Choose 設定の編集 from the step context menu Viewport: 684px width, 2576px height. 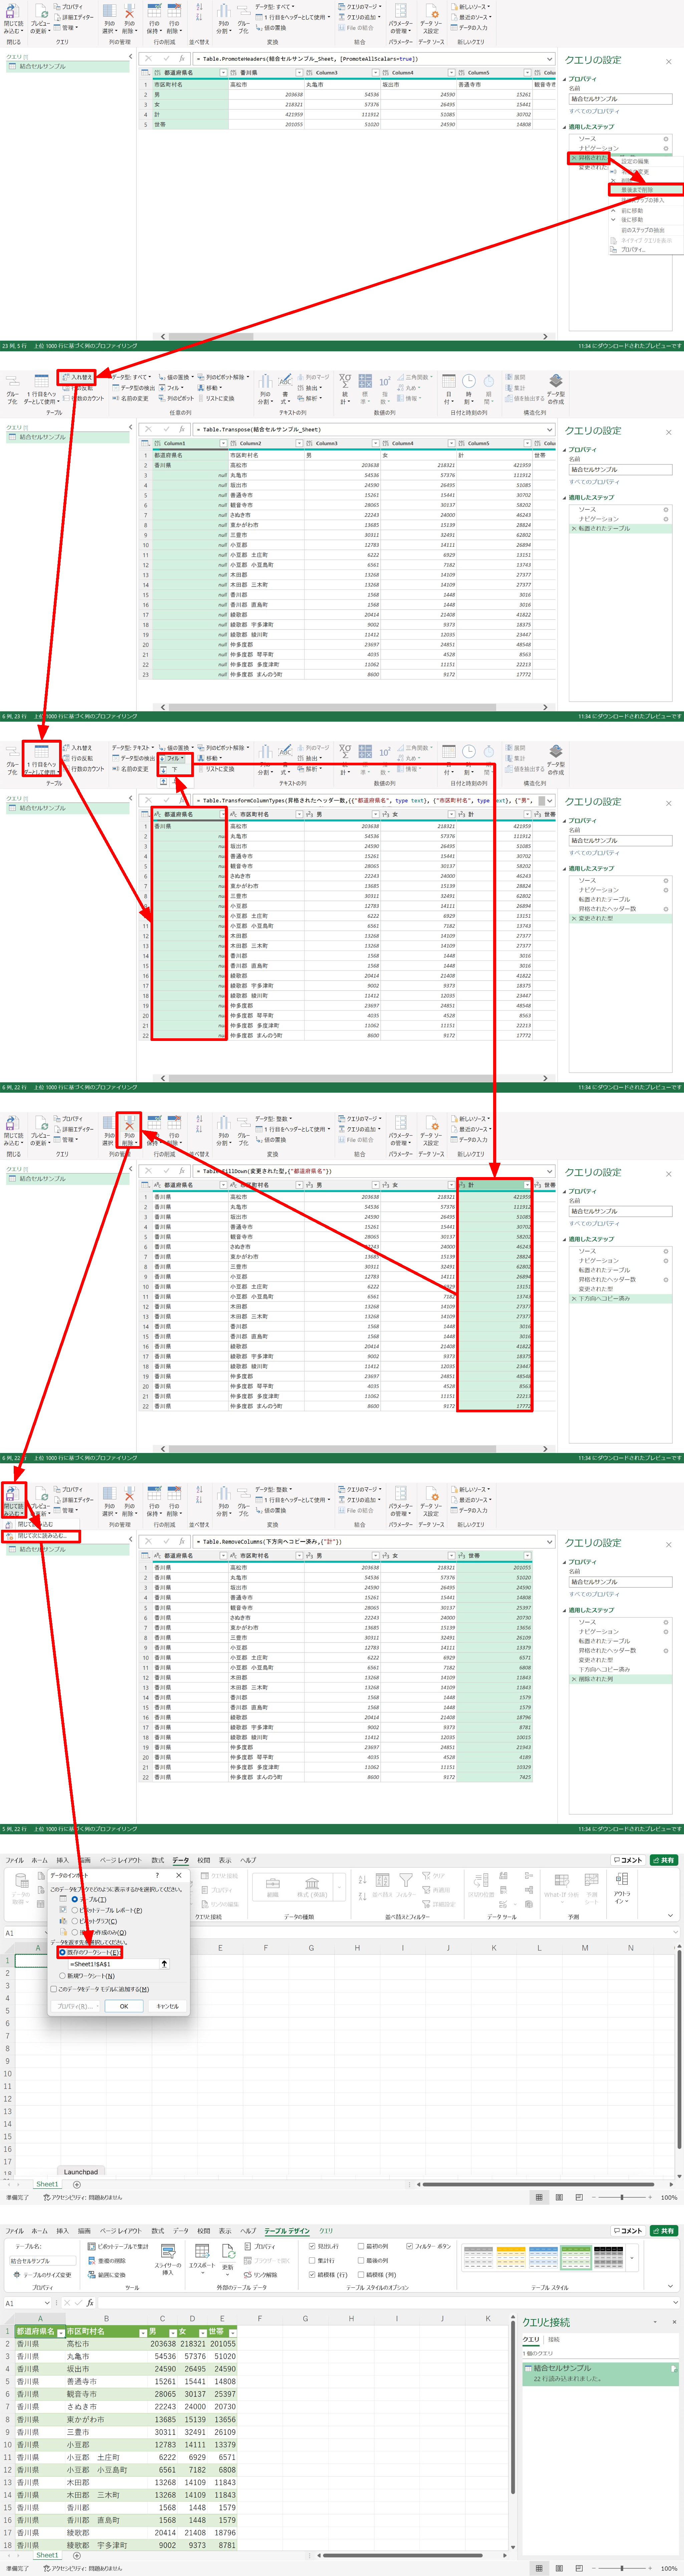click(635, 161)
